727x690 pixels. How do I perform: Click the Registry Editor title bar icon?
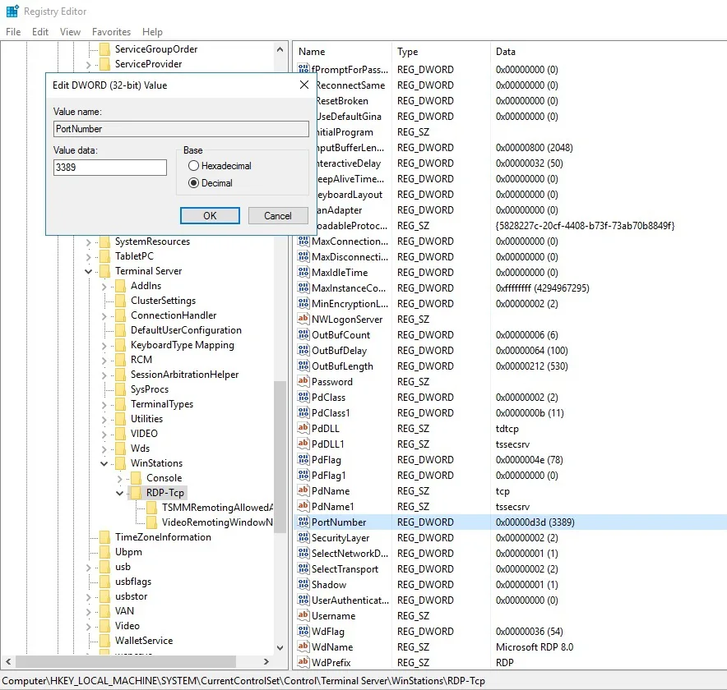(12, 11)
